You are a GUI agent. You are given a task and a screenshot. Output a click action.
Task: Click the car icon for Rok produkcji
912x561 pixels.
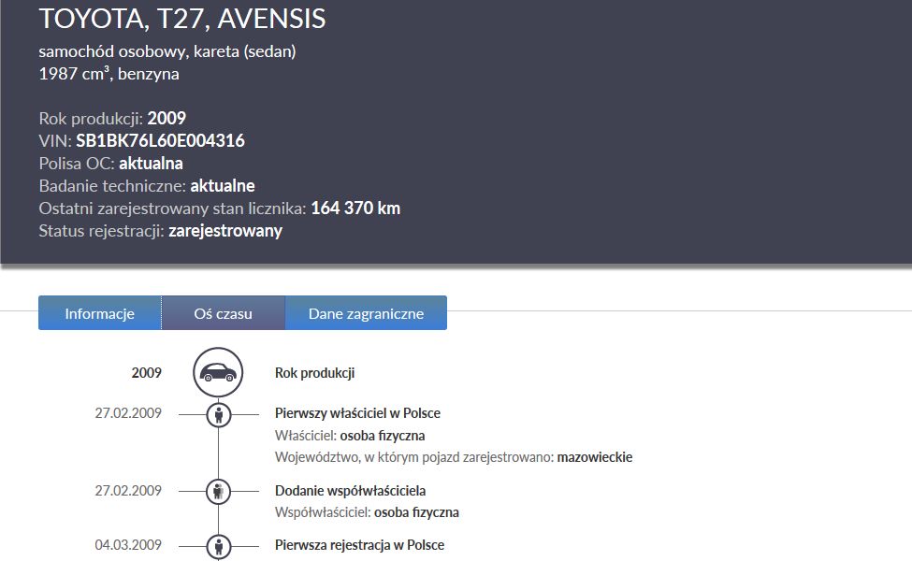pos(218,372)
